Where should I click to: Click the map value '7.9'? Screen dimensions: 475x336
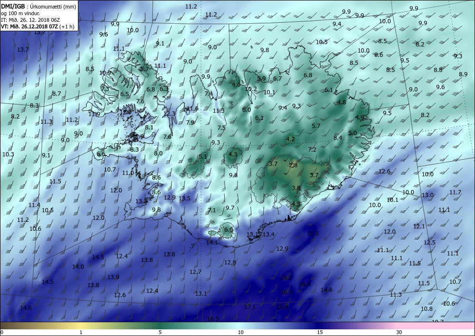click(x=190, y=122)
